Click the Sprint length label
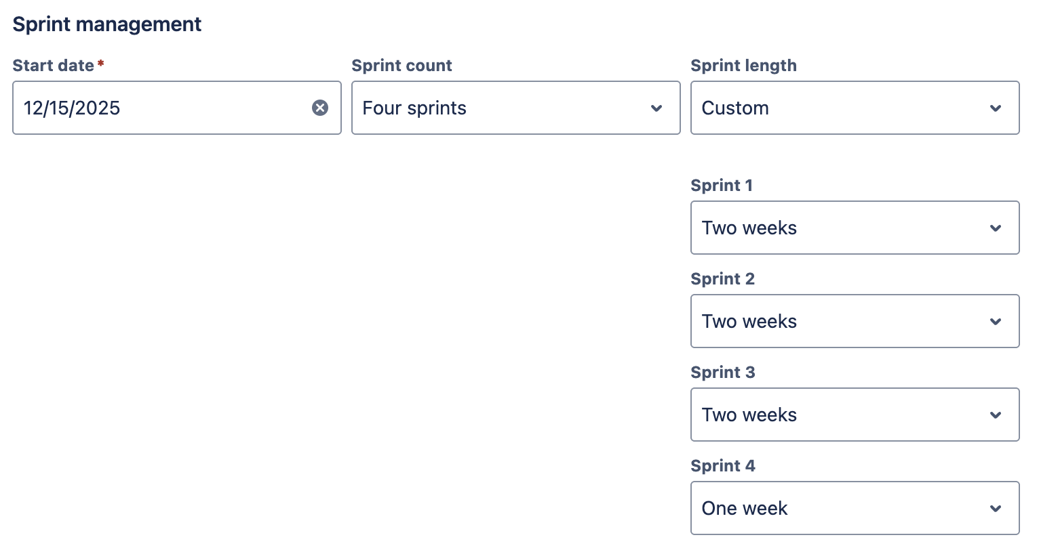 (x=743, y=66)
